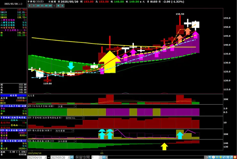Screen dimensions: 237x159
Task: Click the yellow up-arrow in the bottom 五均量圖 panel
Action: tap(164, 147)
